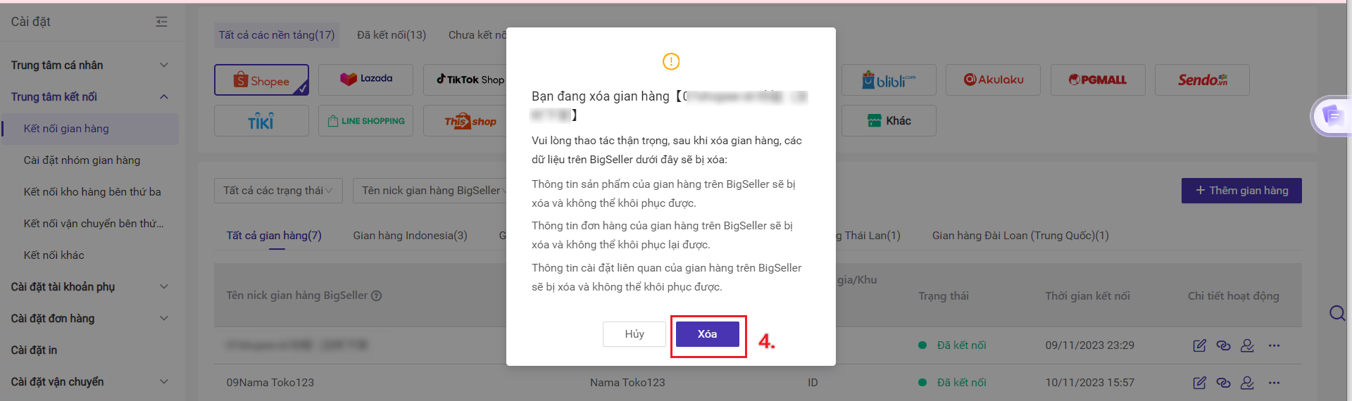The width and height of the screenshot is (1352, 401).
Task: Expand Cài đặt đơn hàng section
Action: (x=89, y=319)
